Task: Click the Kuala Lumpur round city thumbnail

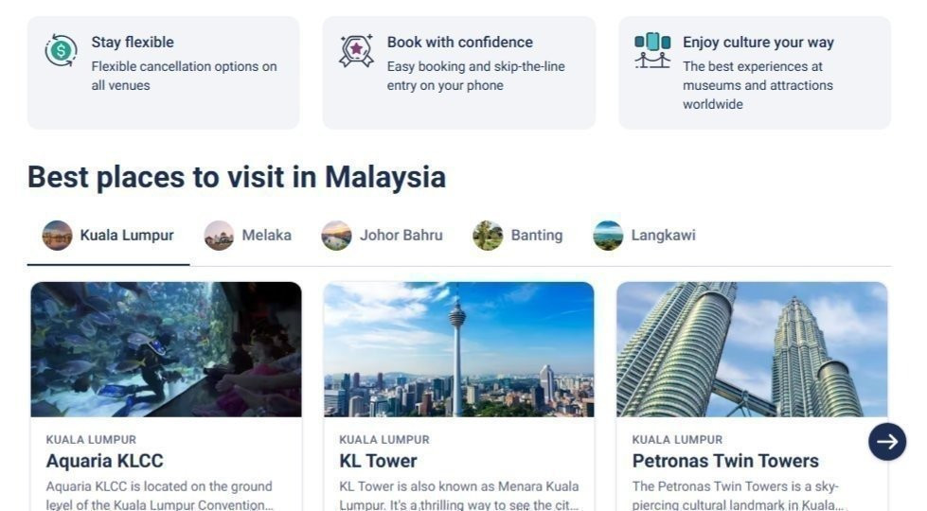Action: coord(58,235)
